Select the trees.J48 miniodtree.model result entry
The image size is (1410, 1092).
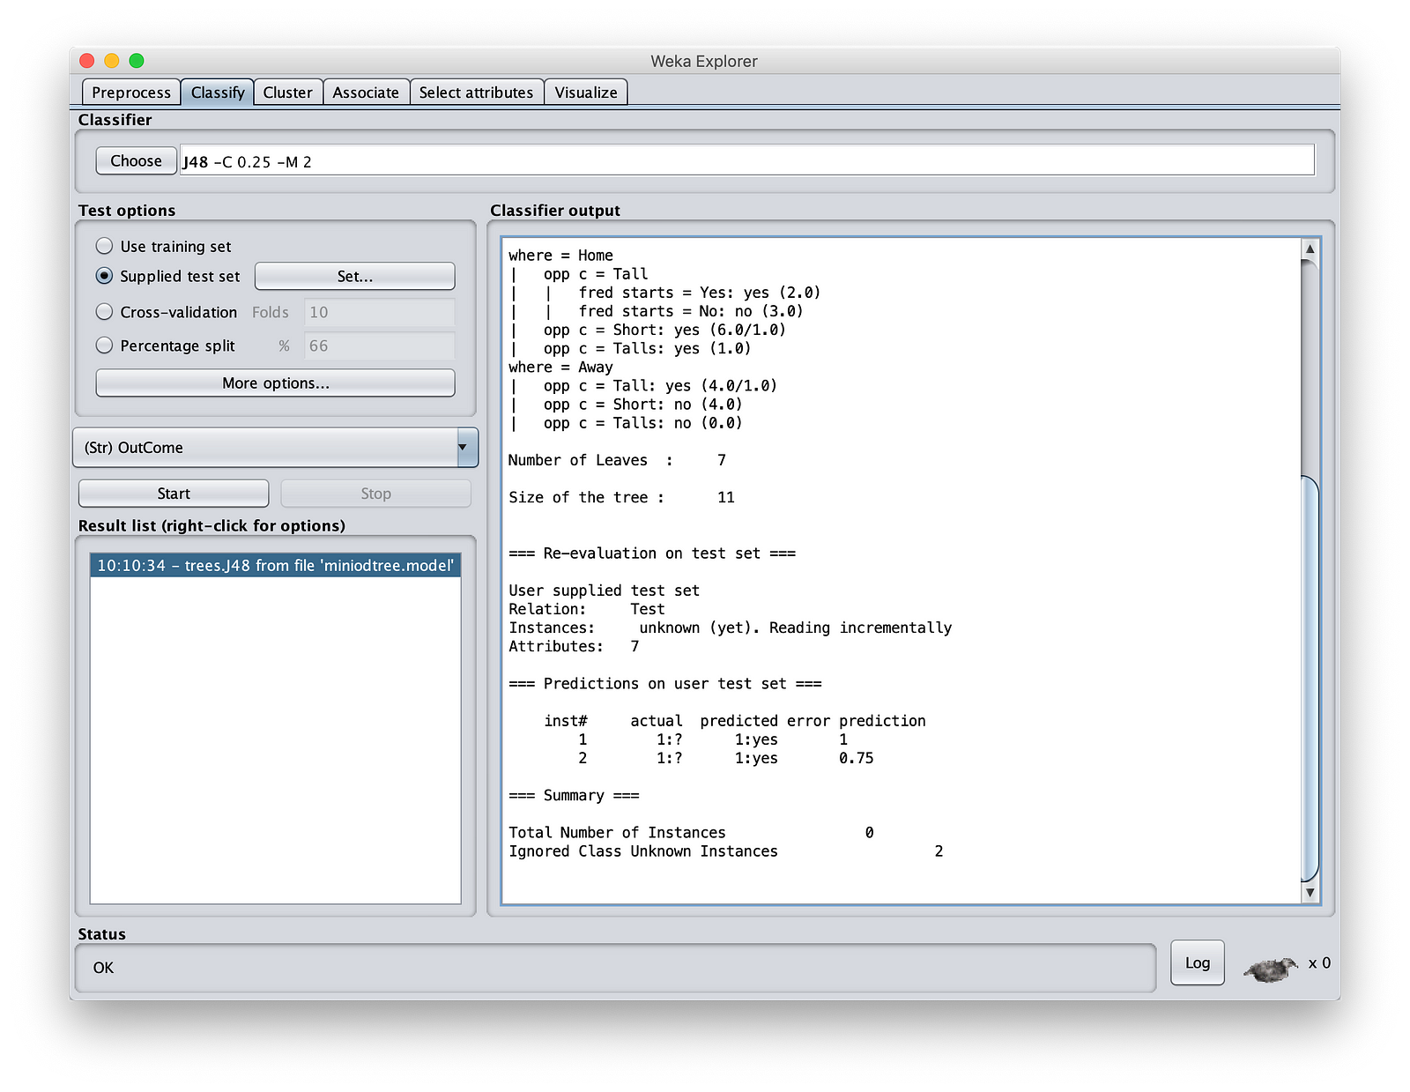click(x=275, y=565)
